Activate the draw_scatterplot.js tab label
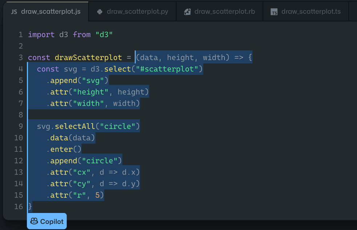This screenshot has height=230, width=357. tap(50, 12)
